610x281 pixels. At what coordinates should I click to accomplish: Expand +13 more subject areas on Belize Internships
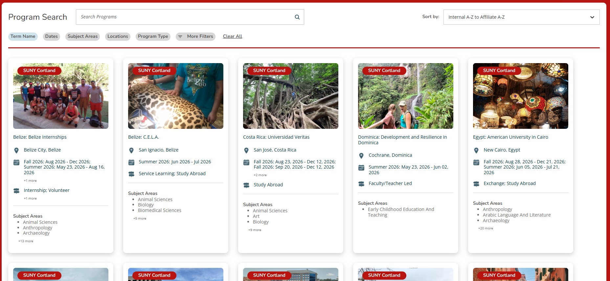click(x=26, y=241)
